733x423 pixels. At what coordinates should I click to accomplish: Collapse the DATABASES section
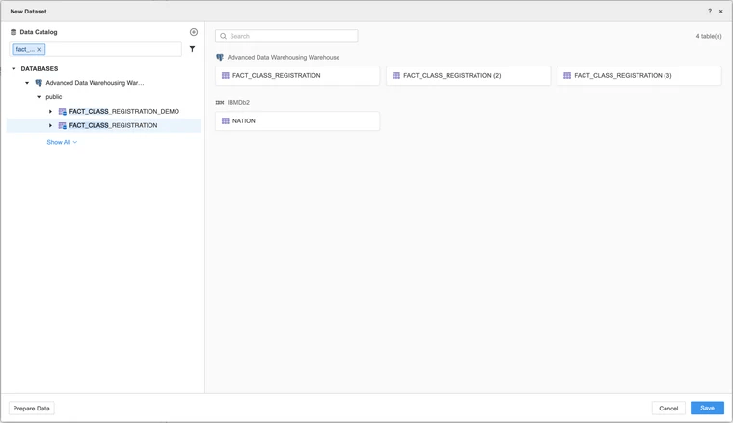tap(14, 69)
